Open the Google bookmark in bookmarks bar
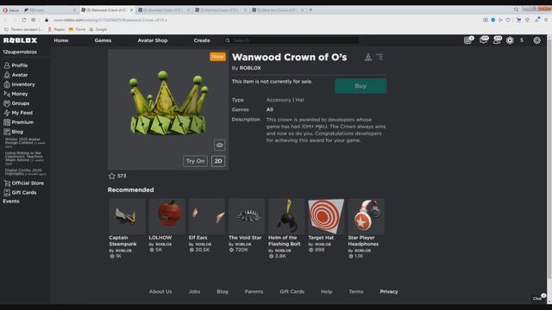The height and width of the screenshot is (310, 552). 98,29
